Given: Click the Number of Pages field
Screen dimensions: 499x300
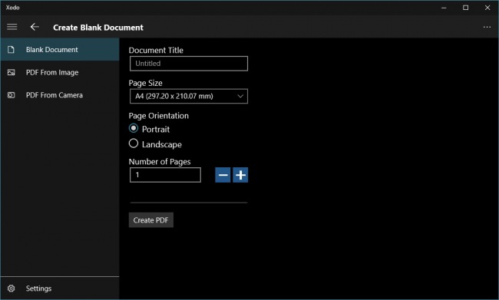Looking at the screenshot, I should [165, 175].
